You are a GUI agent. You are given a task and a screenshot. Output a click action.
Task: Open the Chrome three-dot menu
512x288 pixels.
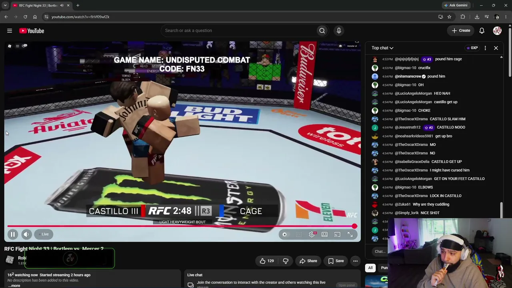point(506,17)
